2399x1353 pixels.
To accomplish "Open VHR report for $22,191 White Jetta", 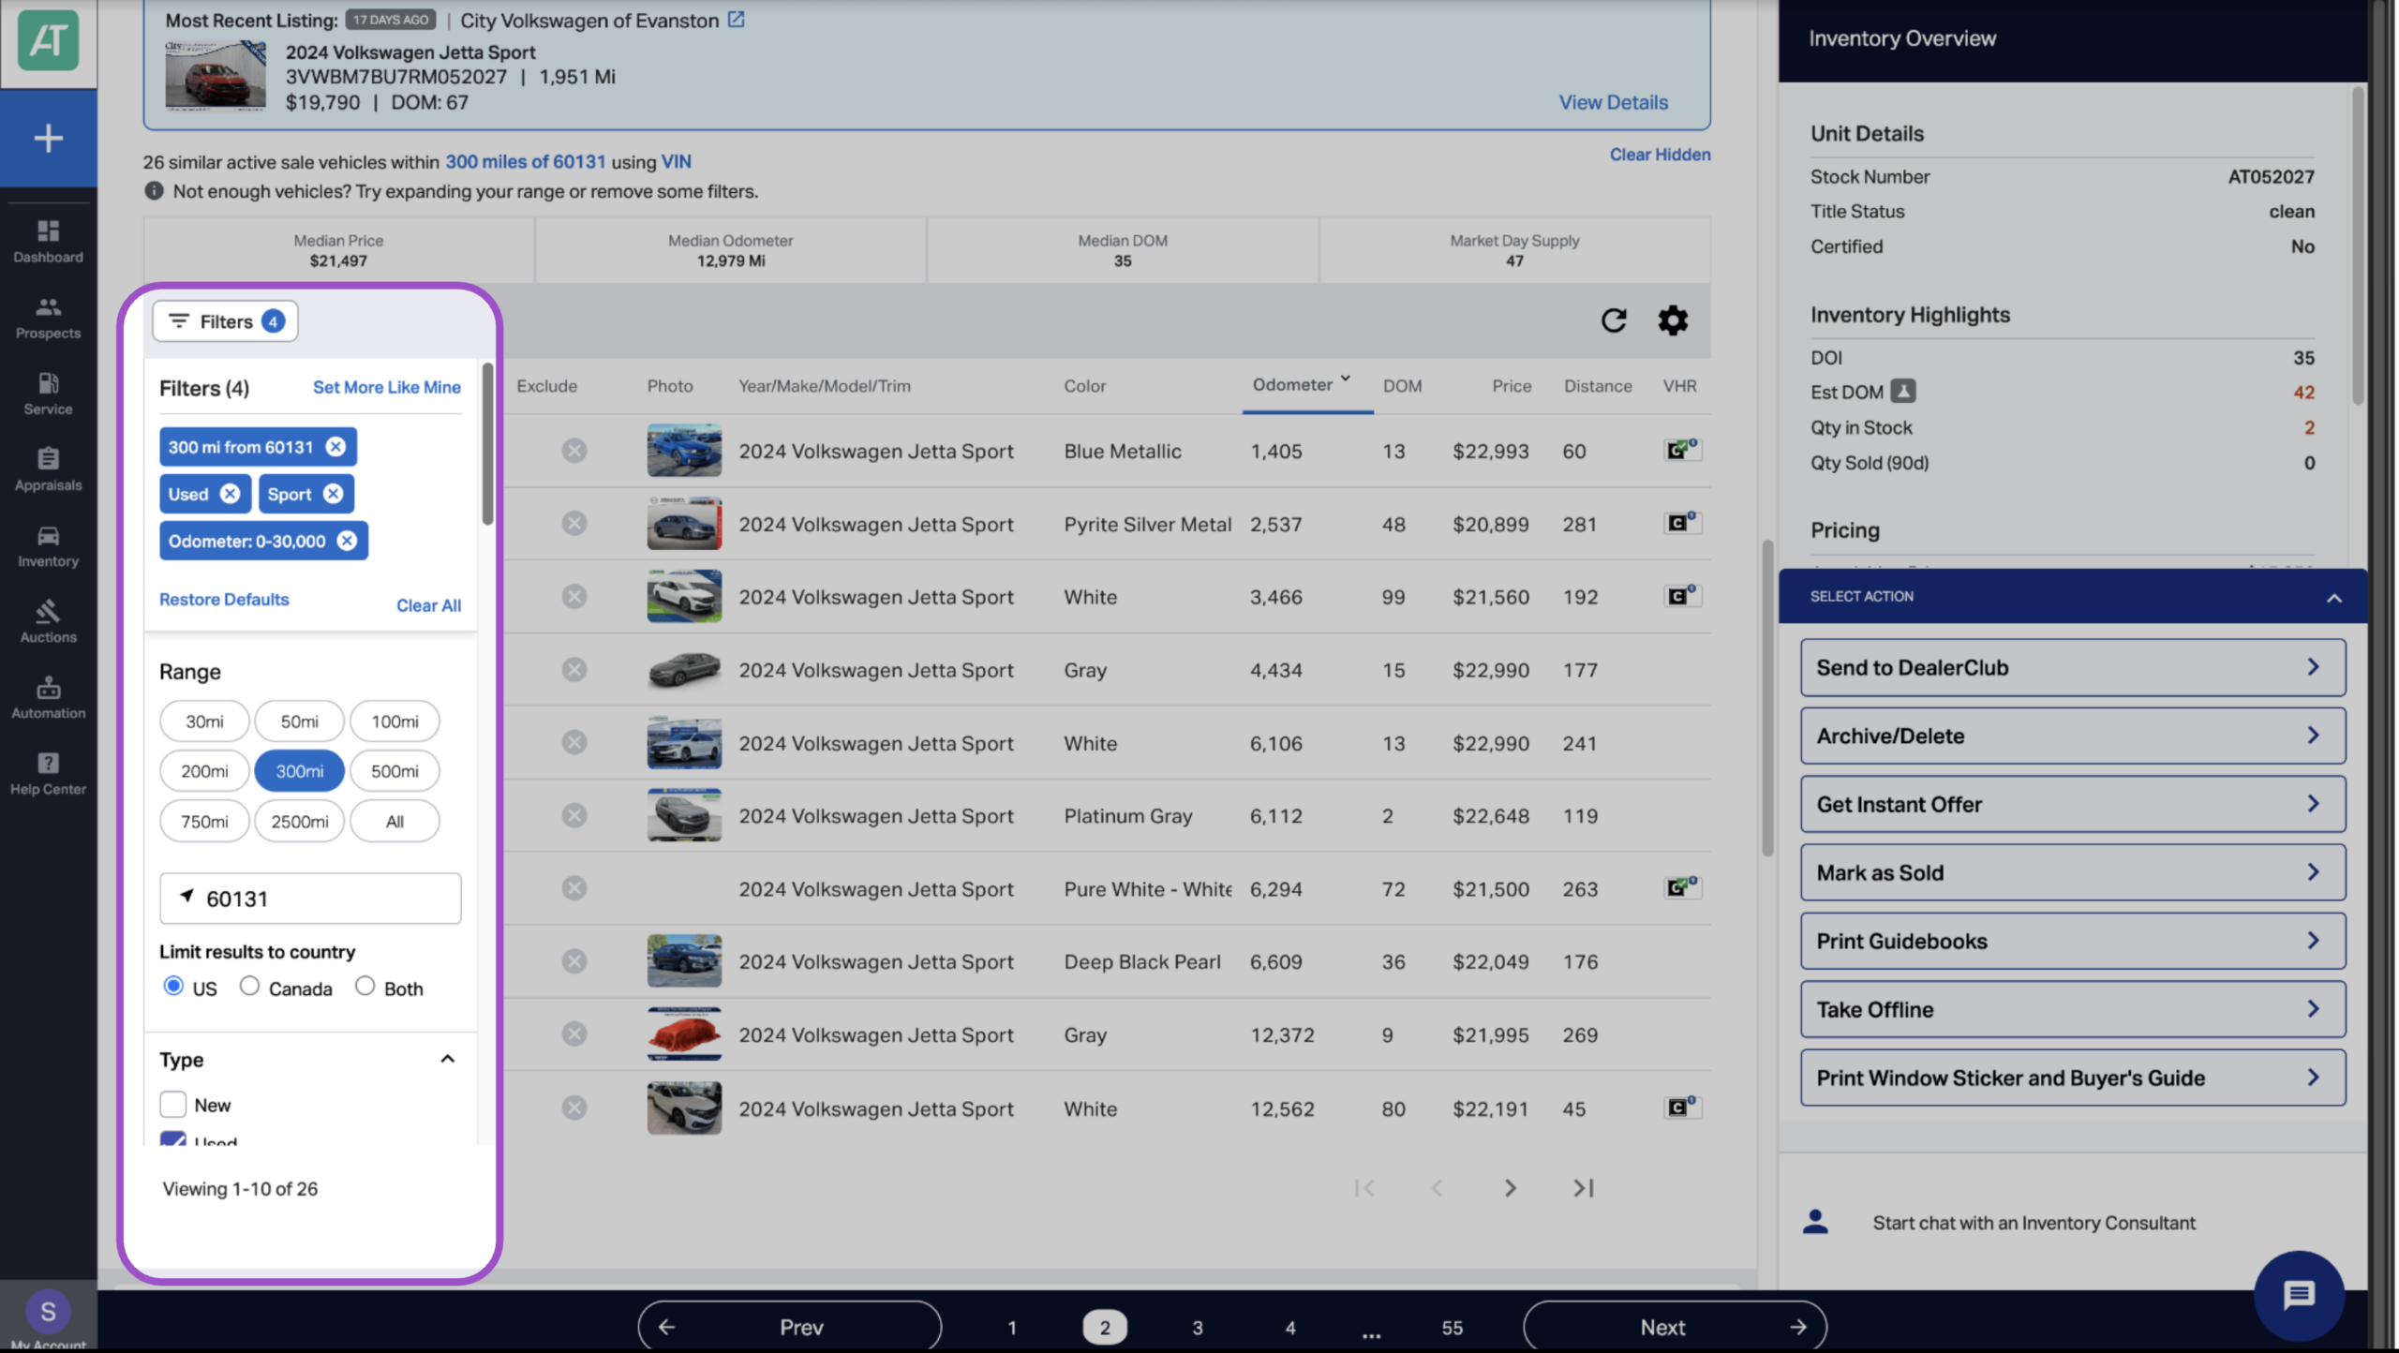I will 1681,1107.
